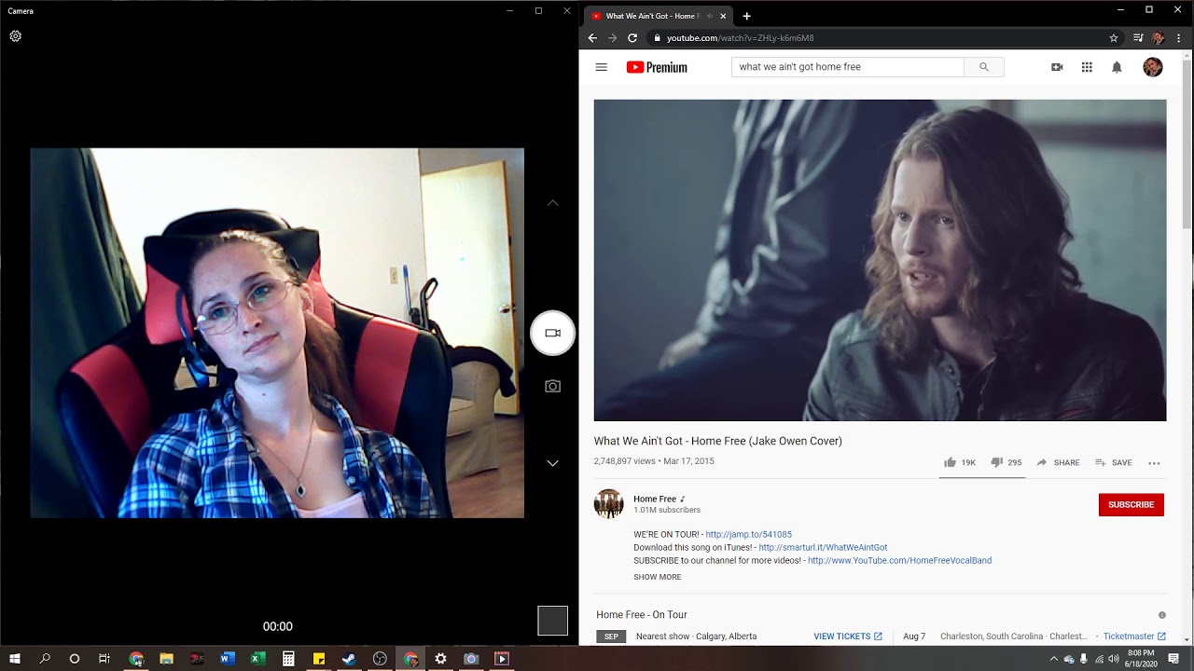Click the 8:08 PM taskbar clock

click(1141, 659)
